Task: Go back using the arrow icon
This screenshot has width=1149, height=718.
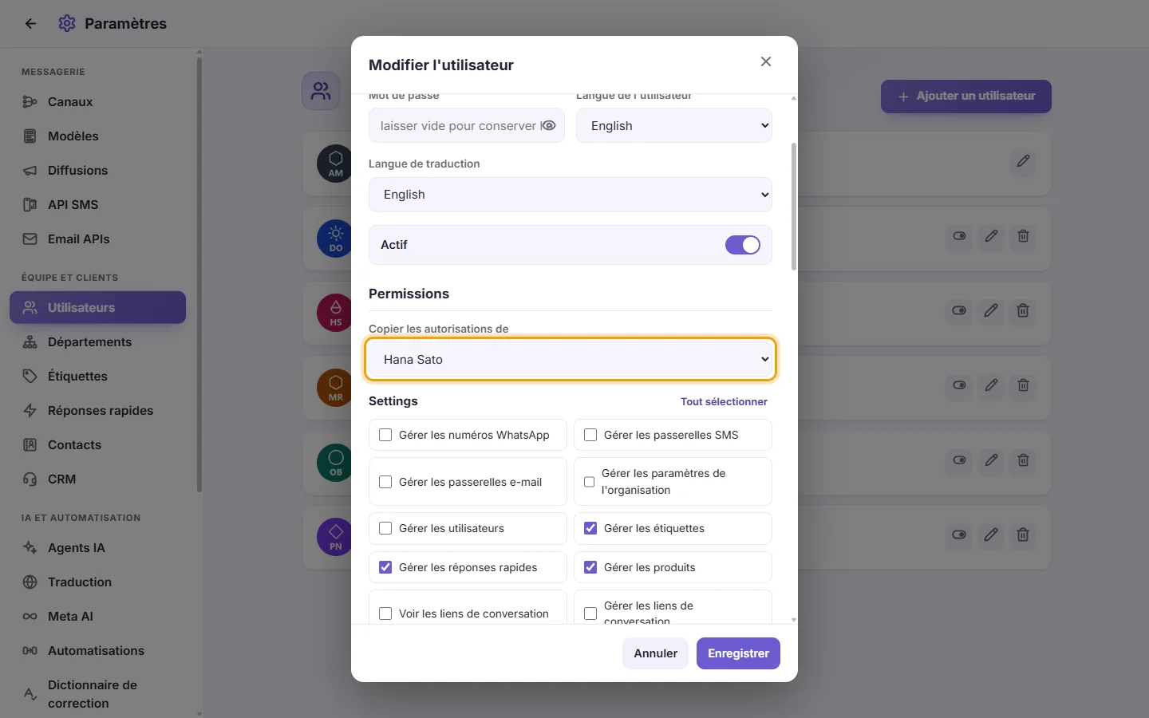Action: click(x=30, y=24)
